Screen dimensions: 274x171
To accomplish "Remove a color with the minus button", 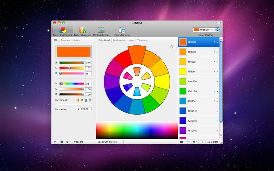I will tap(188, 142).
